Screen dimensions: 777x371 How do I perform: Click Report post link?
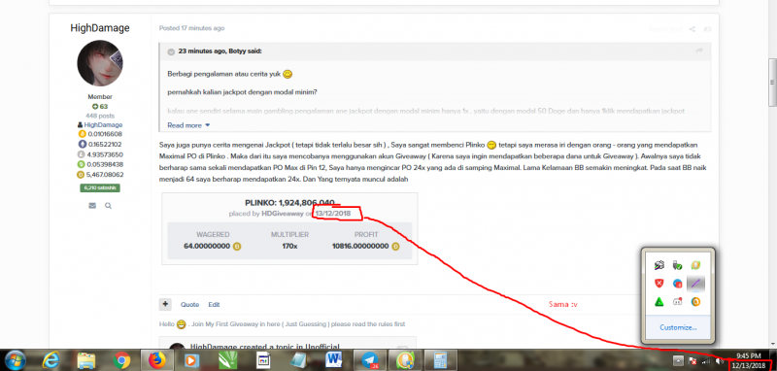pos(665,29)
